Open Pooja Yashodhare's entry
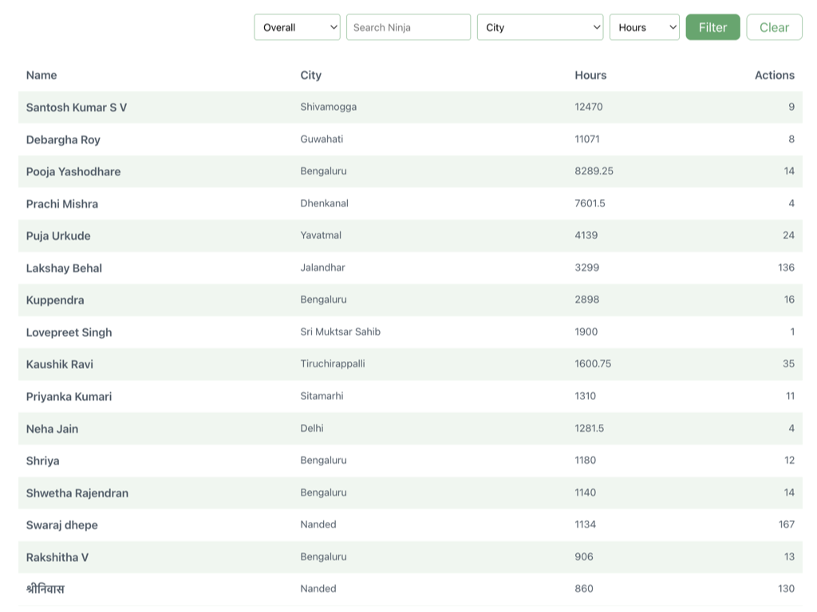Viewport: 817px width, 612px height. (73, 171)
